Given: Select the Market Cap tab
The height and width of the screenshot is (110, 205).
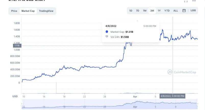Looking at the screenshot, I should click(28, 11).
